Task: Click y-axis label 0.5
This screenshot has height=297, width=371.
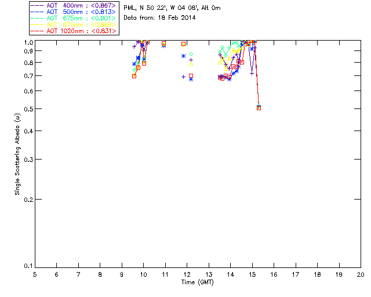Action: pyautogui.click(x=28, y=109)
